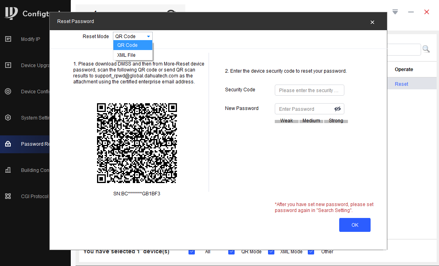Image resolution: width=439 pixels, height=266 pixels.
Task: Click the 'You have selected 1 device(s)' text
Action: [126, 251]
